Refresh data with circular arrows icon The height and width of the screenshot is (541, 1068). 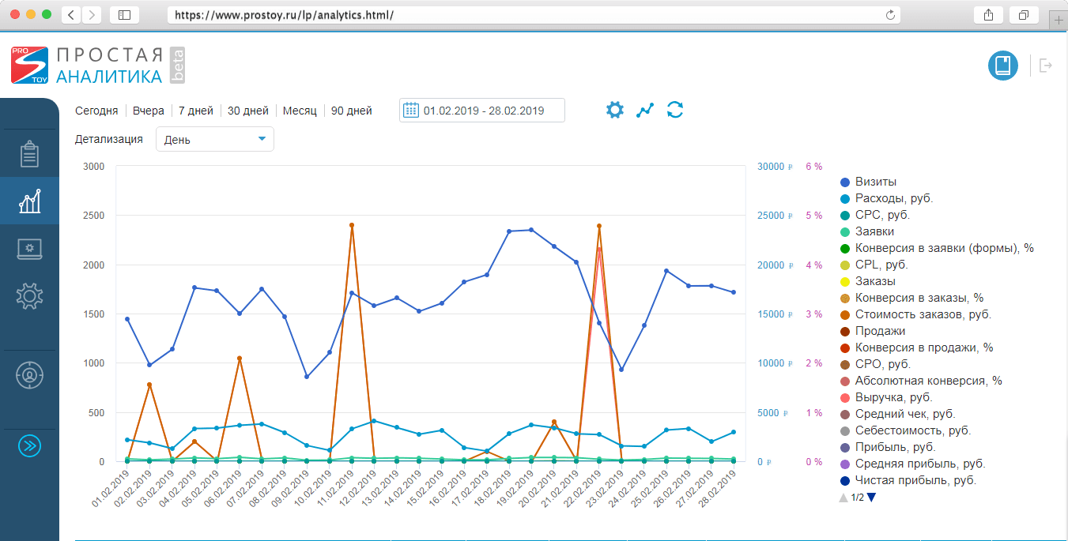coord(674,110)
